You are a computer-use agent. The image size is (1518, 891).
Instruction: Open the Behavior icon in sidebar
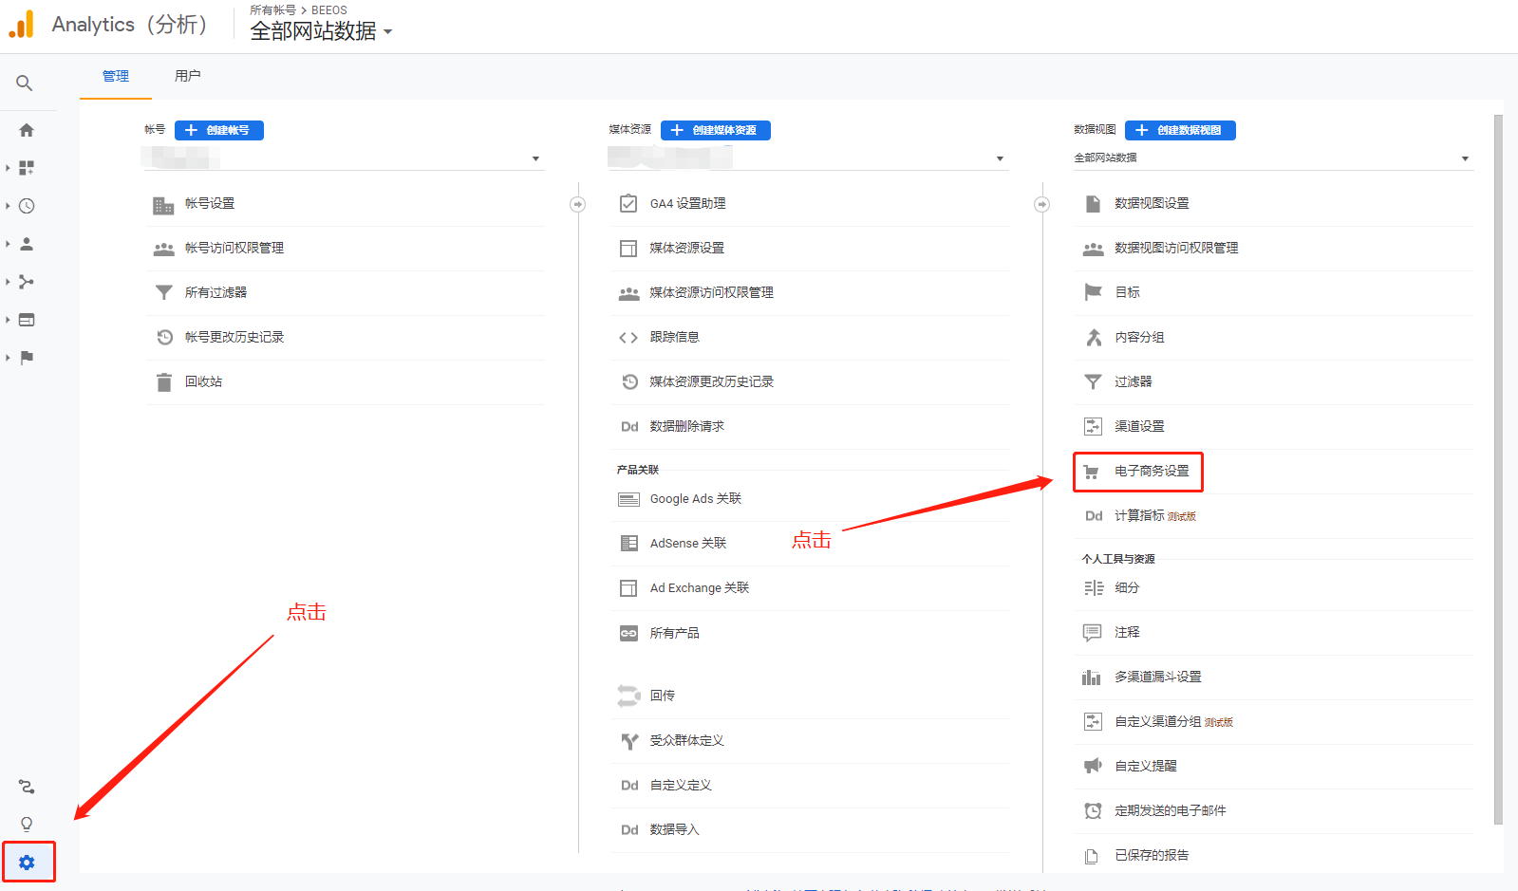tap(27, 320)
